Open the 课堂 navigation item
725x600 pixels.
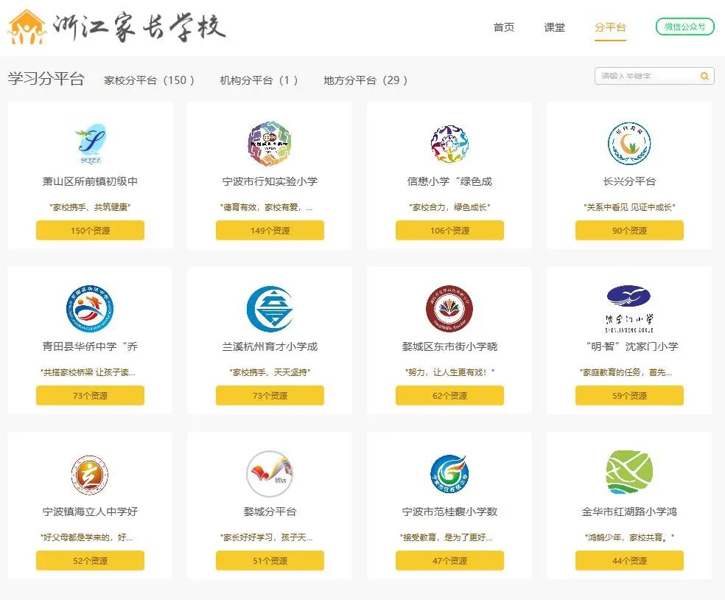pos(554,27)
